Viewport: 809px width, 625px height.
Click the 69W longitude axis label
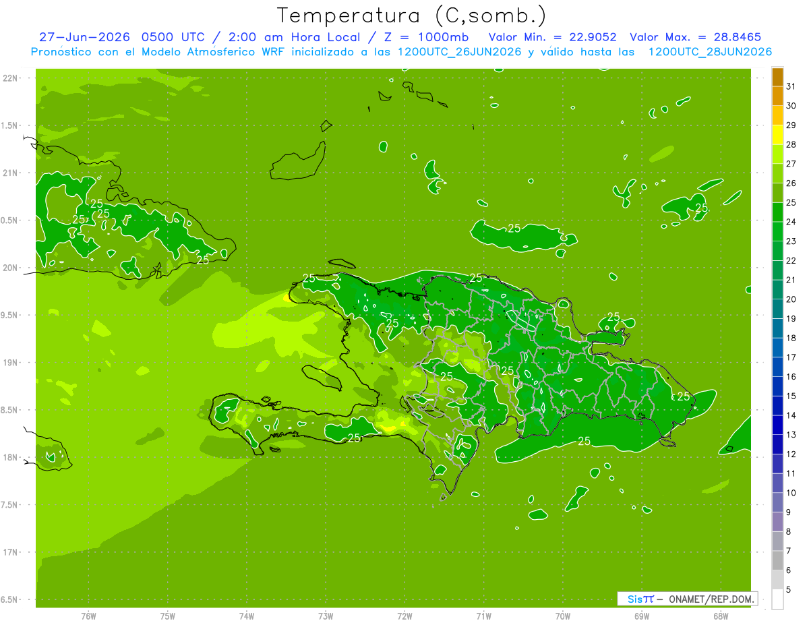point(642,616)
